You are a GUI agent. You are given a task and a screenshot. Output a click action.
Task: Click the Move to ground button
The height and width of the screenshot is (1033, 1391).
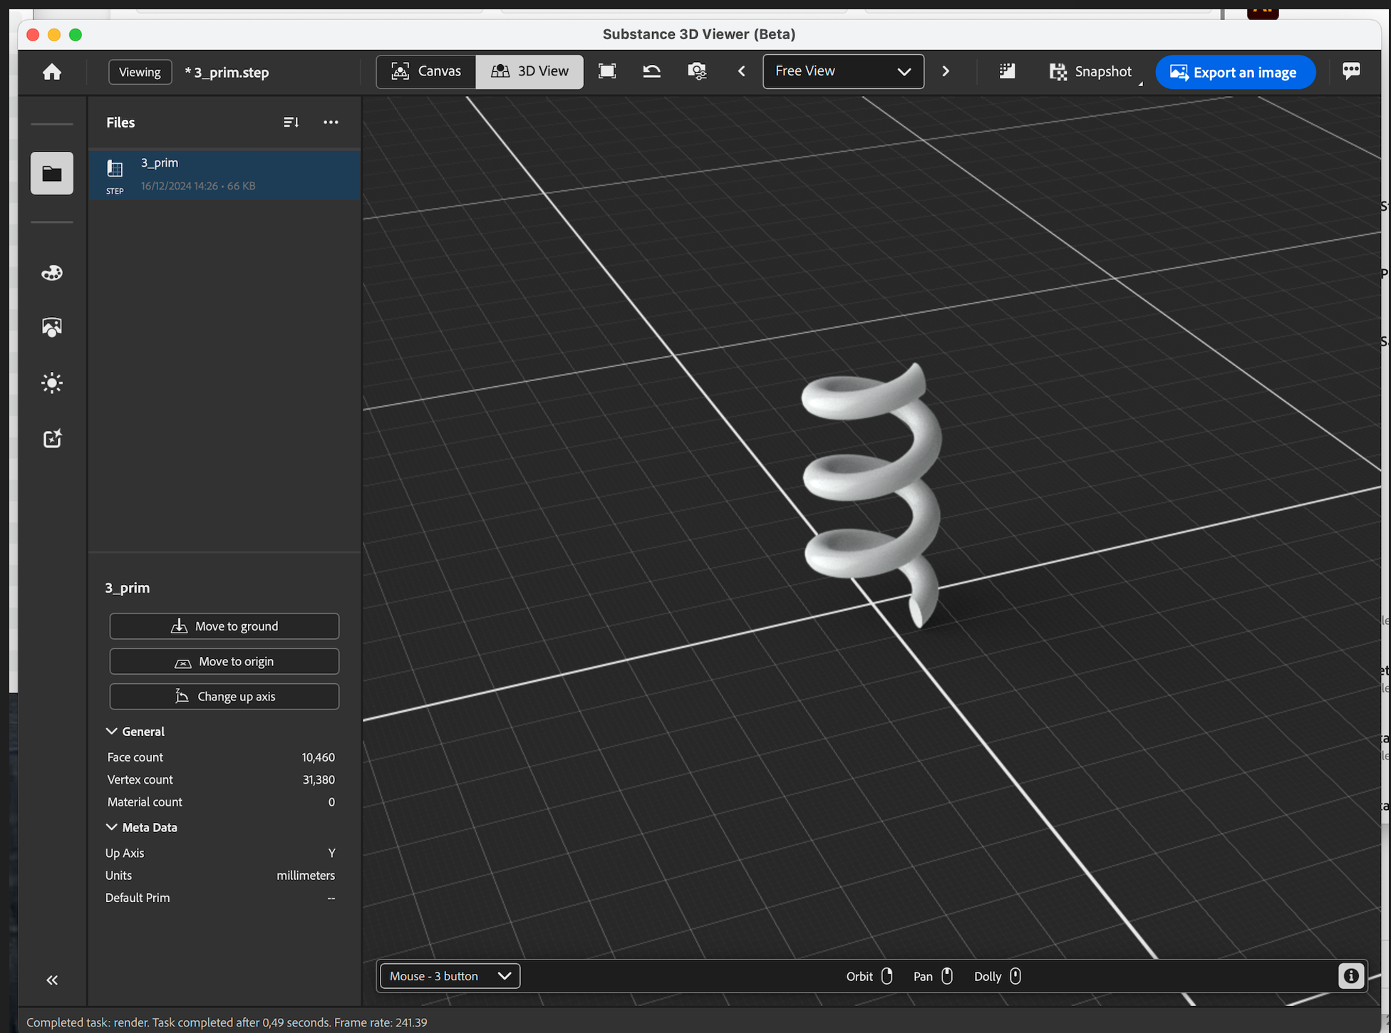click(x=224, y=625)
